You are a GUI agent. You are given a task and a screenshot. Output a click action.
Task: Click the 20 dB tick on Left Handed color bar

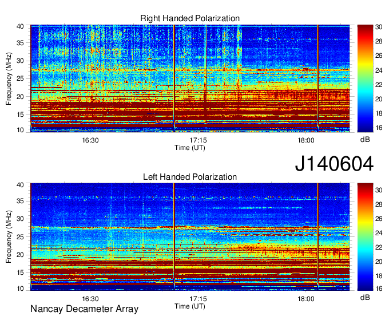pyautogui.click(x=379, y=262)
